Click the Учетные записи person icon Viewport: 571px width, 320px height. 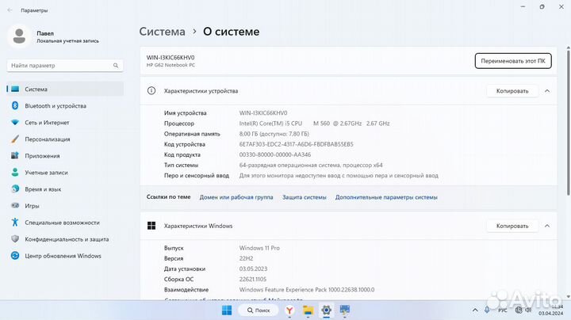coord(15,173)
